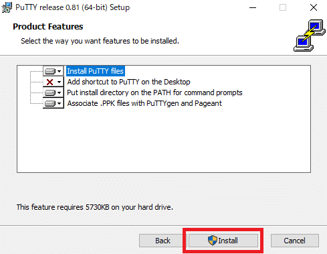
Task: Open dropdown for PATH directory feature
Action: 53,92
